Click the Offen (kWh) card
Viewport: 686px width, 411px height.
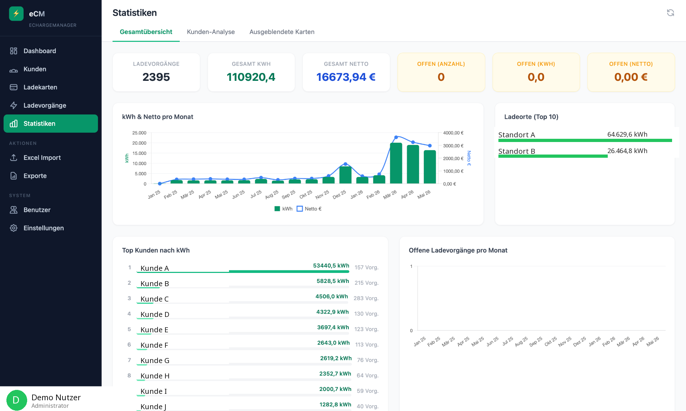coord(536,72)
